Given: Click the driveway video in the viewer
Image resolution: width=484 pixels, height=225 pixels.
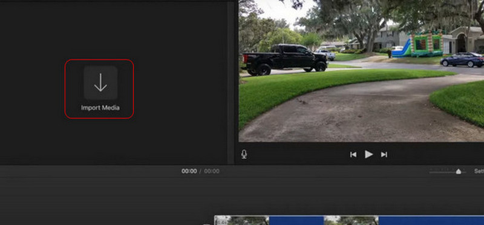Looking at the screenshot, I should [361, 71].
